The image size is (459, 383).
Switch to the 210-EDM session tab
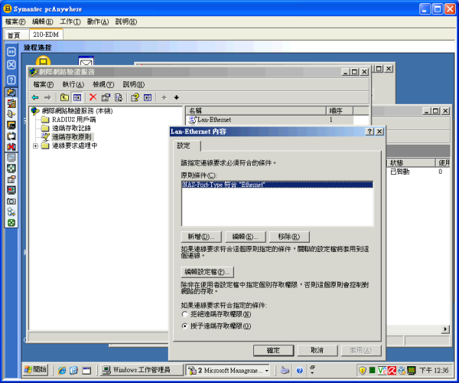click(x=47, y=34)
